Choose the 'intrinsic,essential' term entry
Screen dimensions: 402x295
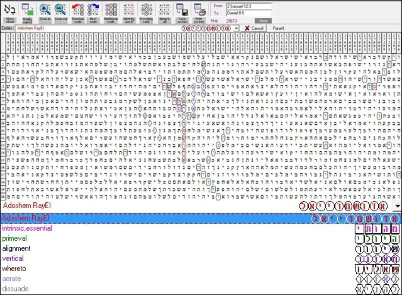click(27, 228)
